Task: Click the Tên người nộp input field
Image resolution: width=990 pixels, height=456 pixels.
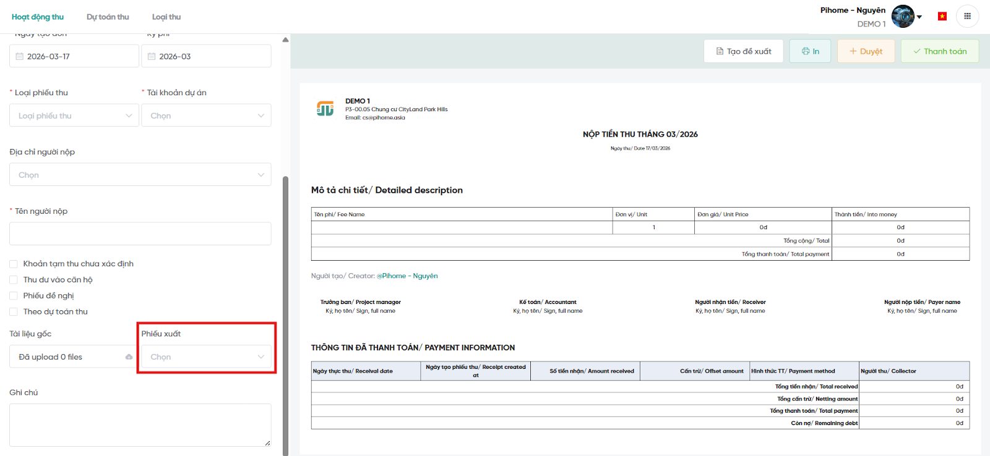Action: (x=140, y=234)
